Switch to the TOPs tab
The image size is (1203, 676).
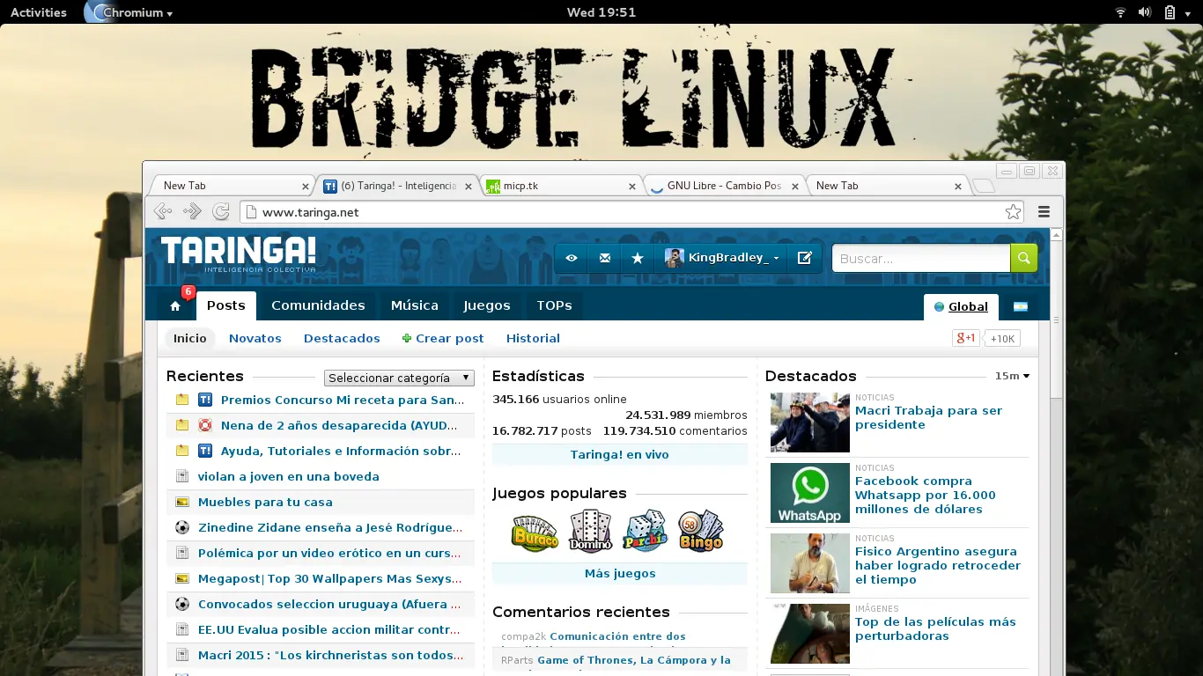[555, 305]
